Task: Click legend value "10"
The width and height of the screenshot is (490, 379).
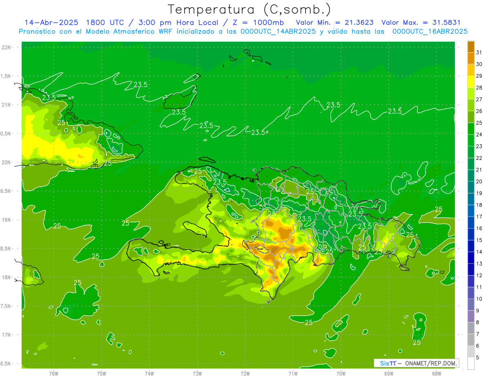Action: 479,299
